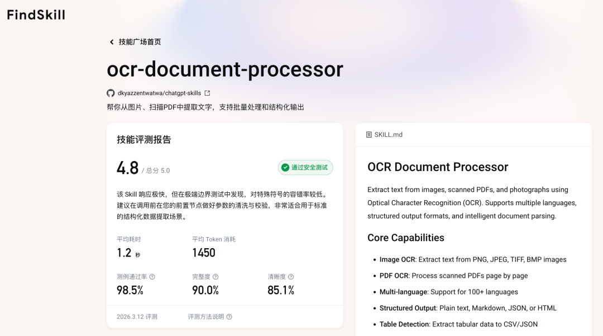603x336 pixels.
Task: Click the 1450 average token value
Action: coord(204,253)
